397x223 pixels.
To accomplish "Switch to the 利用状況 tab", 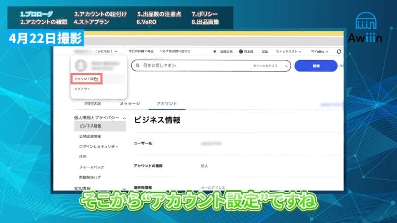I will 93,104.
